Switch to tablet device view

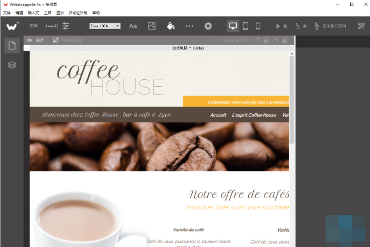245,26
